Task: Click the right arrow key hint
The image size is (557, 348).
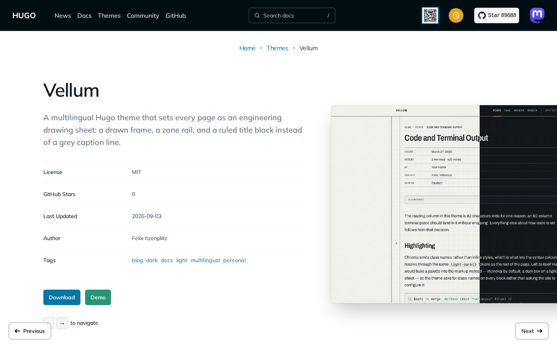Action: click(x=62, y=323)
